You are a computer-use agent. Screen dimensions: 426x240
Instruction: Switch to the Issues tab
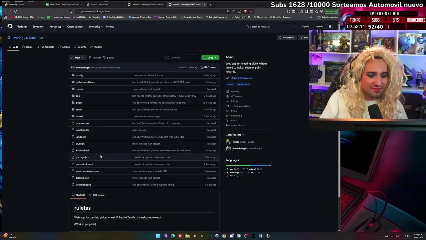27,47
